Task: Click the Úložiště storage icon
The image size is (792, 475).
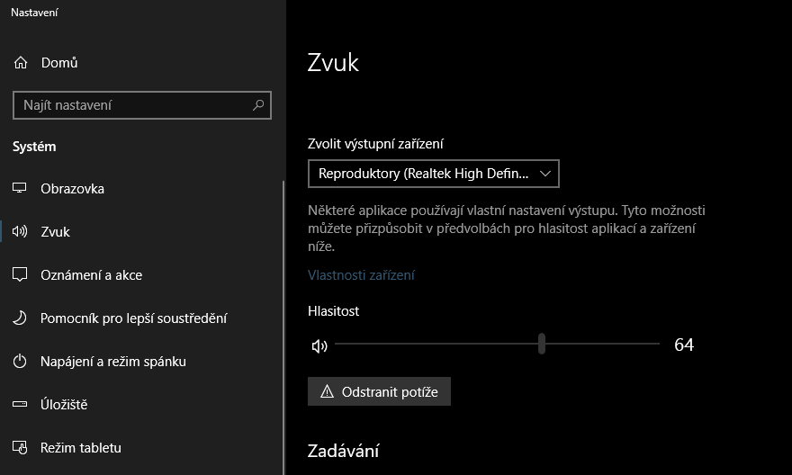Action: (x=20, y=405)
